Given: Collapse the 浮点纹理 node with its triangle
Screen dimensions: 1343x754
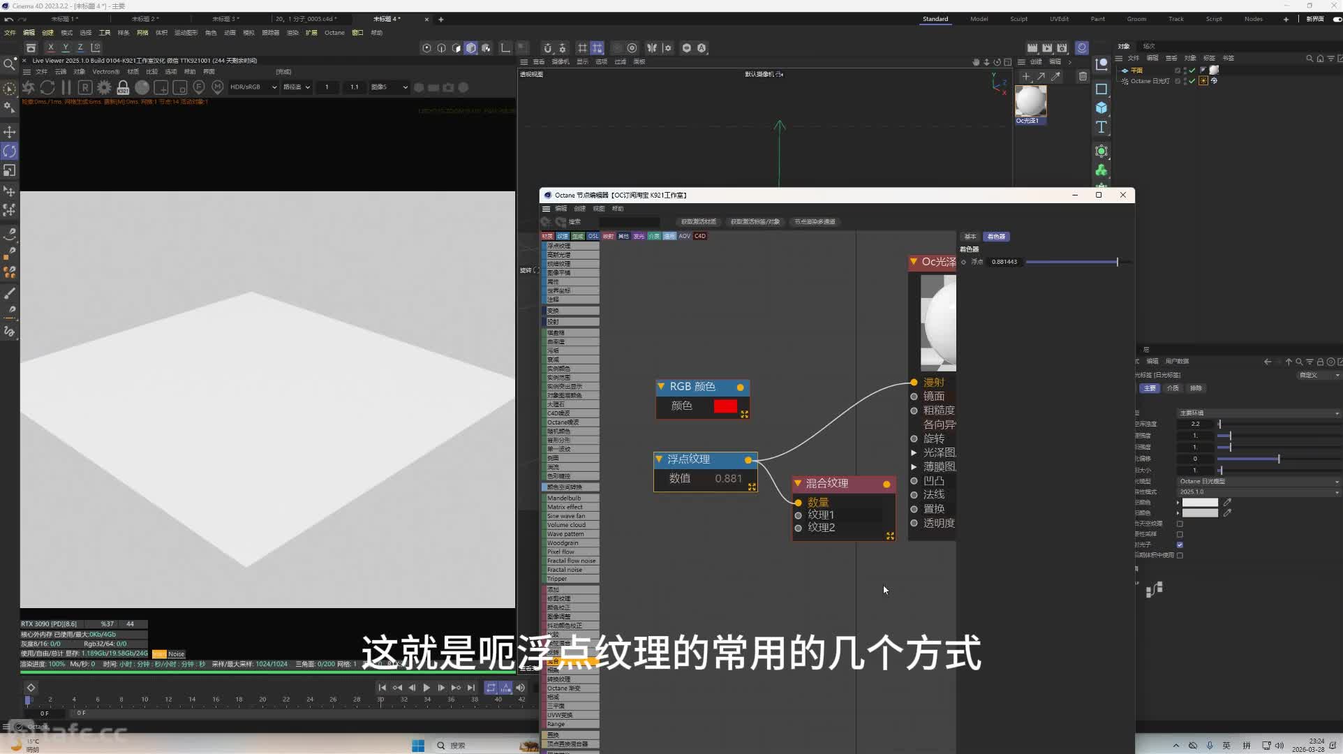Looking at the screenshot, I should [659, 459].
